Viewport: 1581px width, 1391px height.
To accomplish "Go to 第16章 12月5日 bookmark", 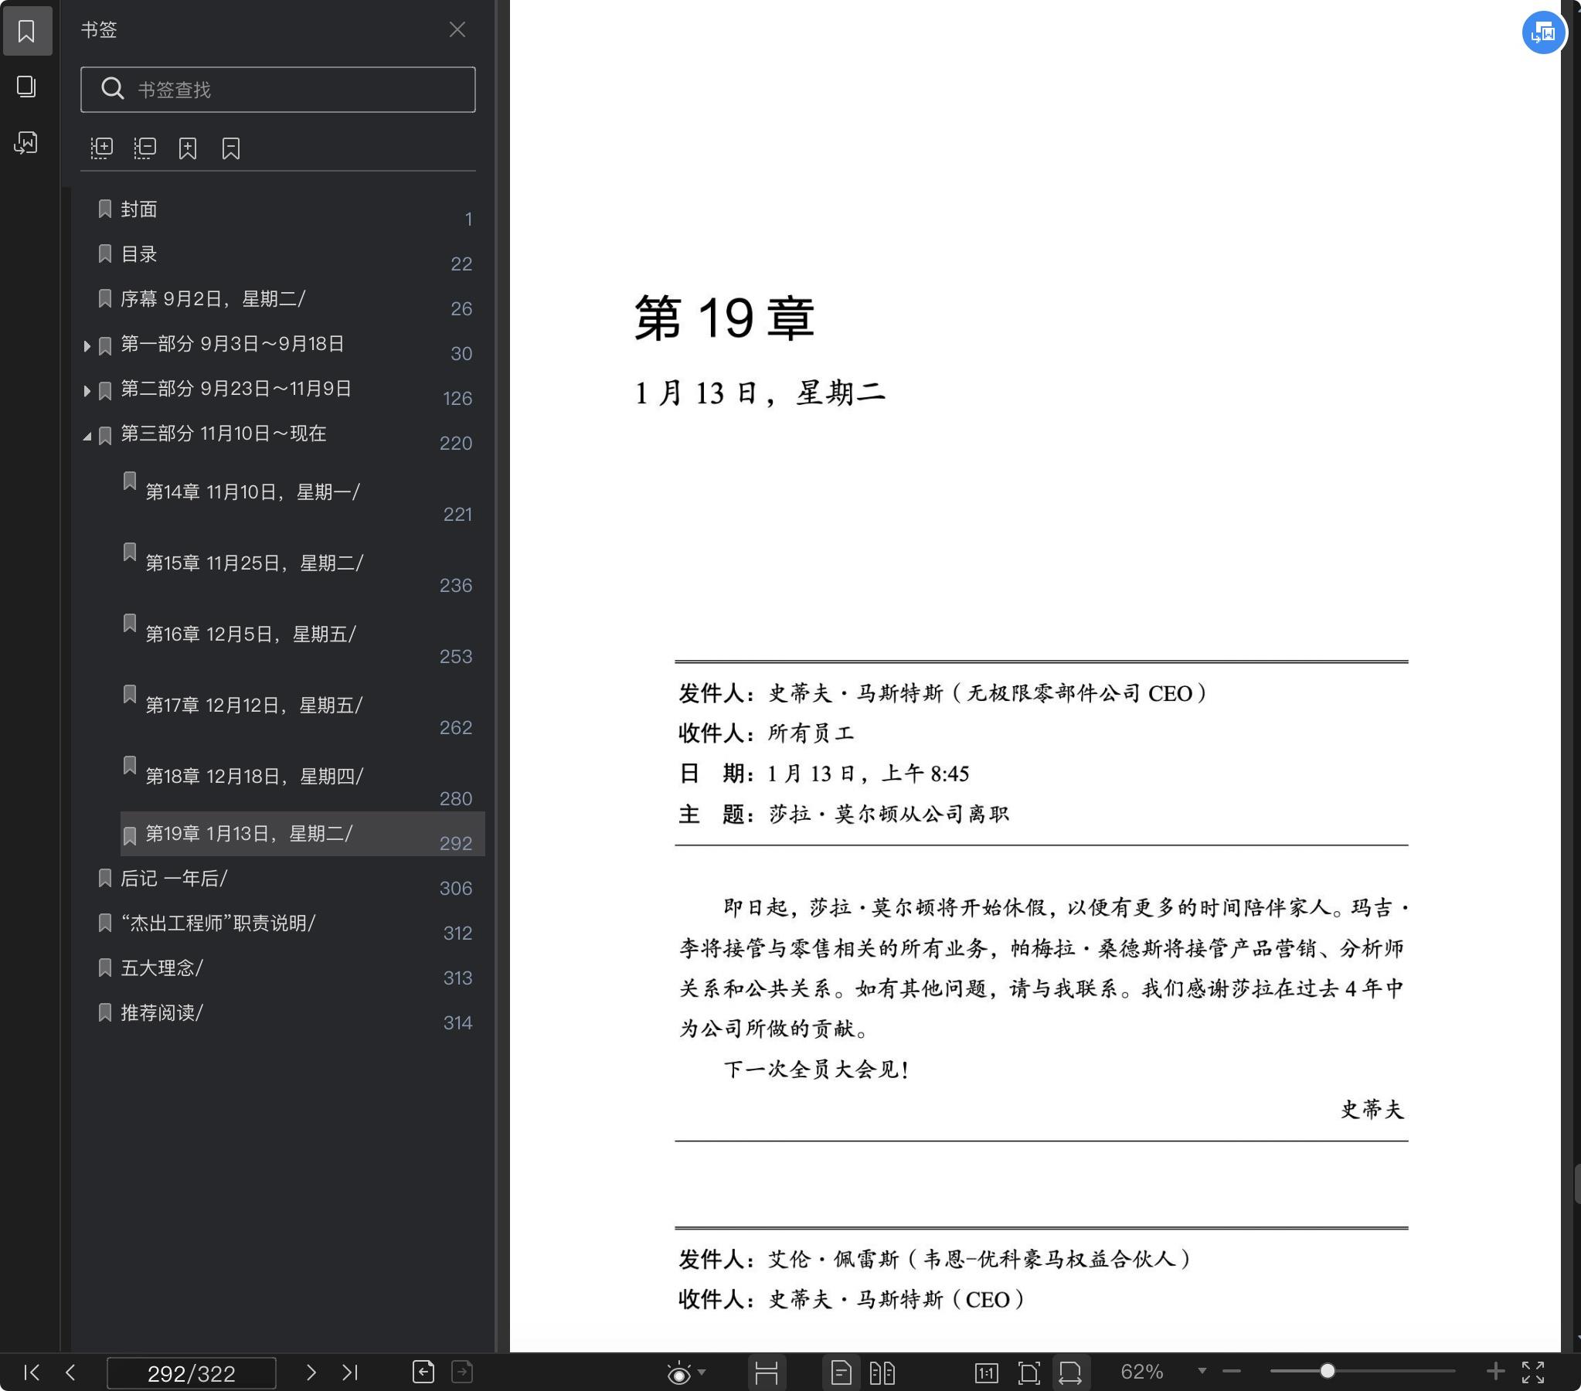I will click(250, 634).
